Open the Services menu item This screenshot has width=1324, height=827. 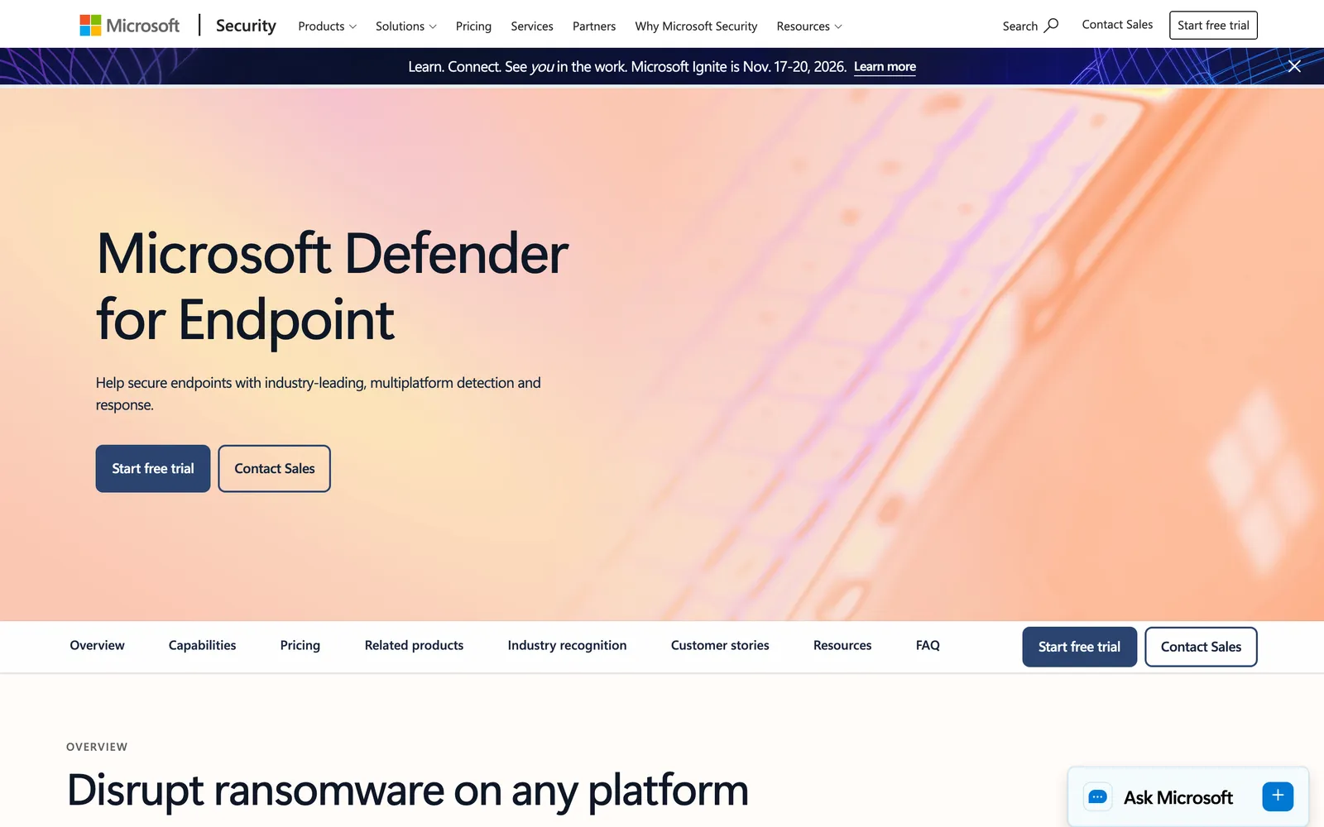point(532,26)
